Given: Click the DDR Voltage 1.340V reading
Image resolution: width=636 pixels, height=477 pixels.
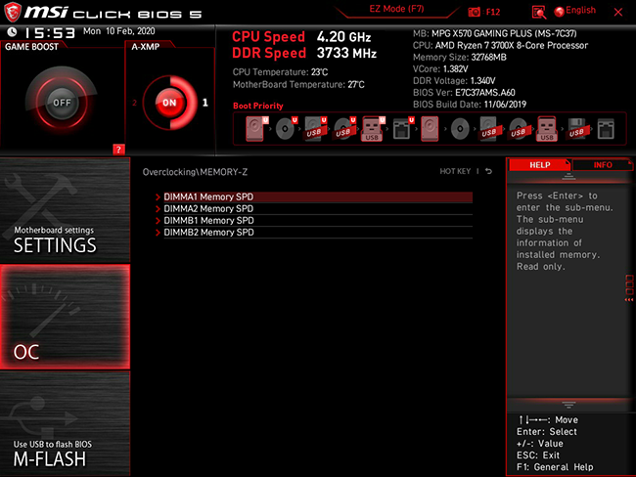Looking at the screenshot, I should click(454, 81).
